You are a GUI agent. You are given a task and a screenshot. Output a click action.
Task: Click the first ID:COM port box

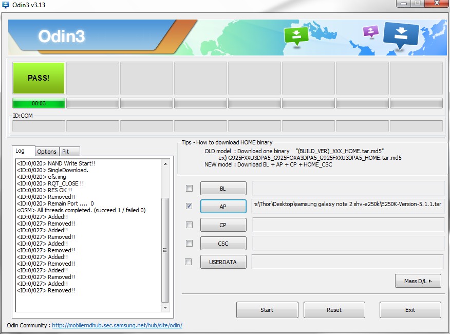coord(39,126)
